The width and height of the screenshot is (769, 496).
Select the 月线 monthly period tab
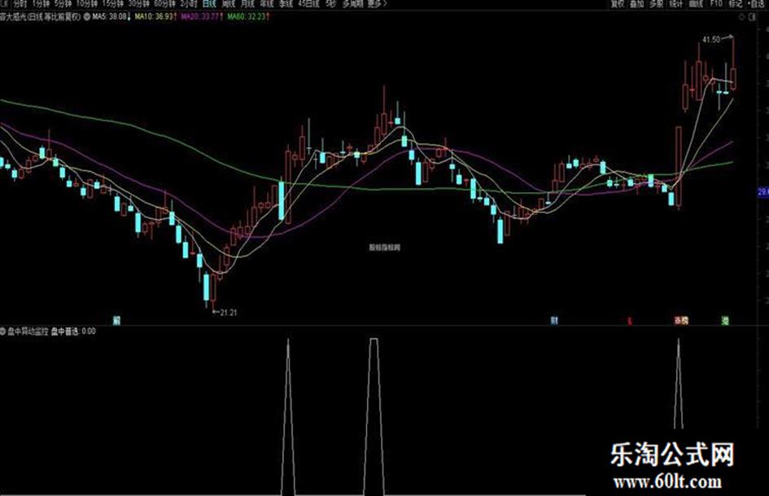click(x=247, y=3)
